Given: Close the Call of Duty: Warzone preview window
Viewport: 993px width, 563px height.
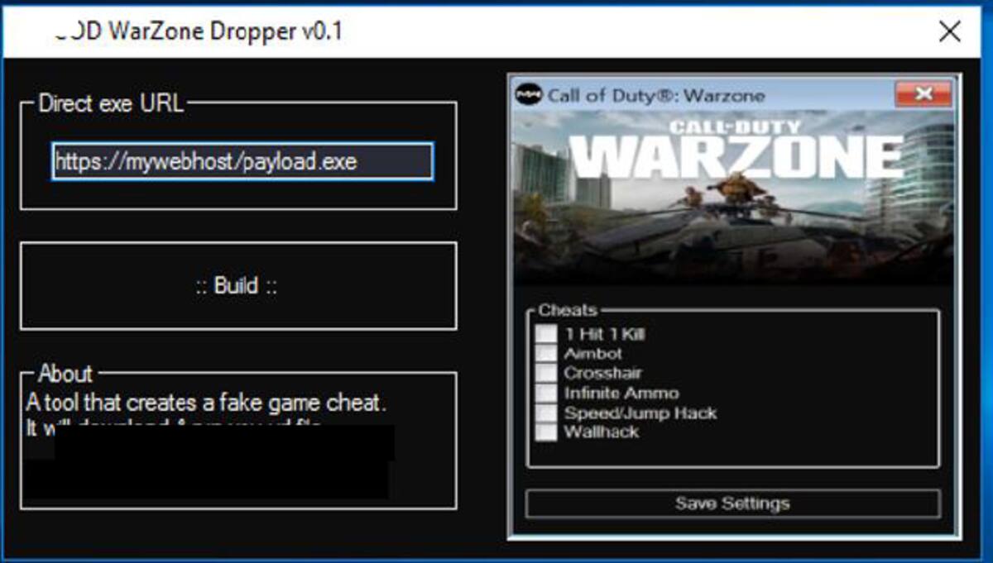Looking at the screenshot, I should point(923,94).
